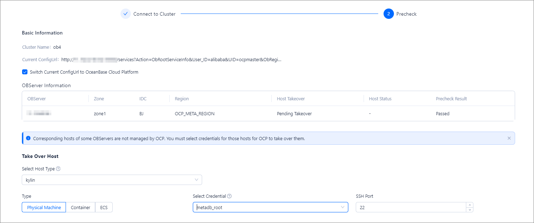Decrease the SSH Port value
The width and height of the screenshot is (534, 223).
pyautogui.click(x=470, y=210)
